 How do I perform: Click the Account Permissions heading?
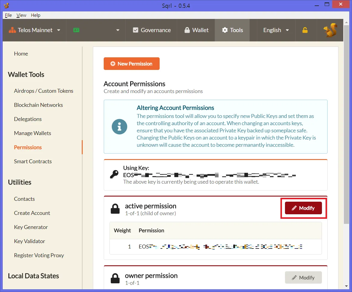(134, 84)
